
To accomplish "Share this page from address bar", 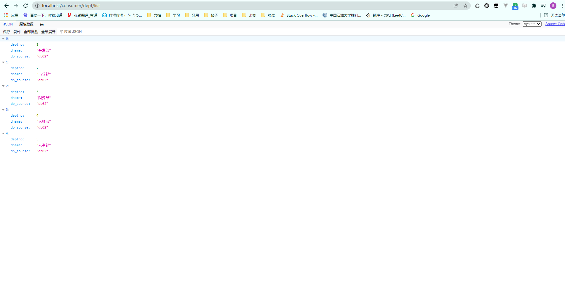I will [x=456, y=6].
